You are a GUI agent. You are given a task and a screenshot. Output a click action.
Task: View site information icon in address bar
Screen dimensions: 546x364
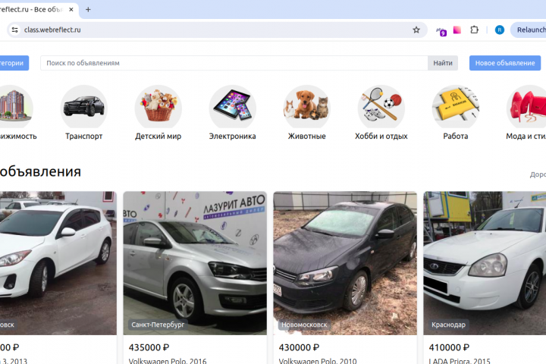click(14, 30)
